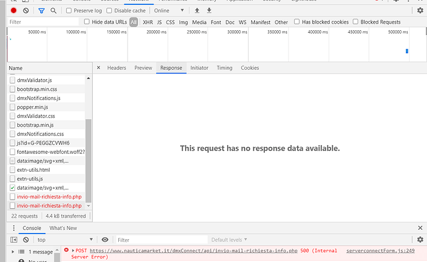
Task: Select Console drawer tab
Action: tap(32, 228)
